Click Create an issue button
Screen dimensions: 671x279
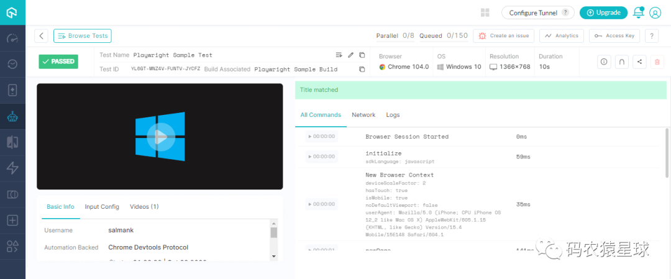(504, 36)
